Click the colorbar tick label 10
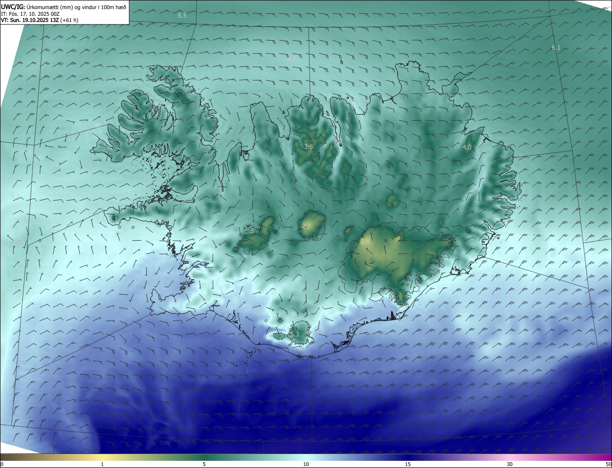Image resolution: width=612 pixels, height=468 pixels. (306, 464)
